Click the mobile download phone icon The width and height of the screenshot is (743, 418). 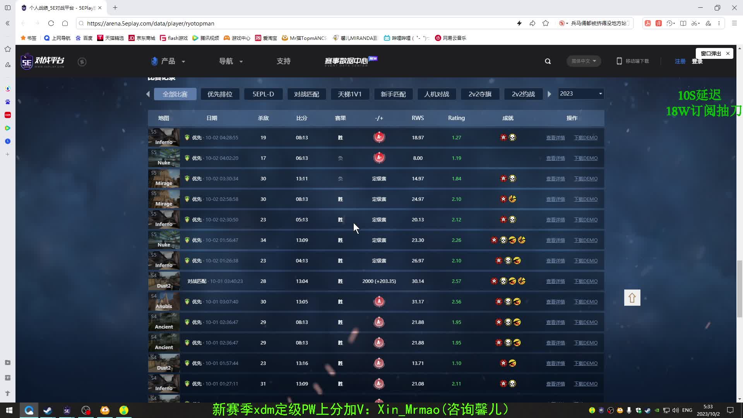[x=619, y=61]
